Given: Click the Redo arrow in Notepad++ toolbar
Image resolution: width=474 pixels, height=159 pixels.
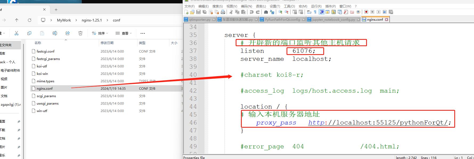Looking at the screenshot, I should point(258,12).
